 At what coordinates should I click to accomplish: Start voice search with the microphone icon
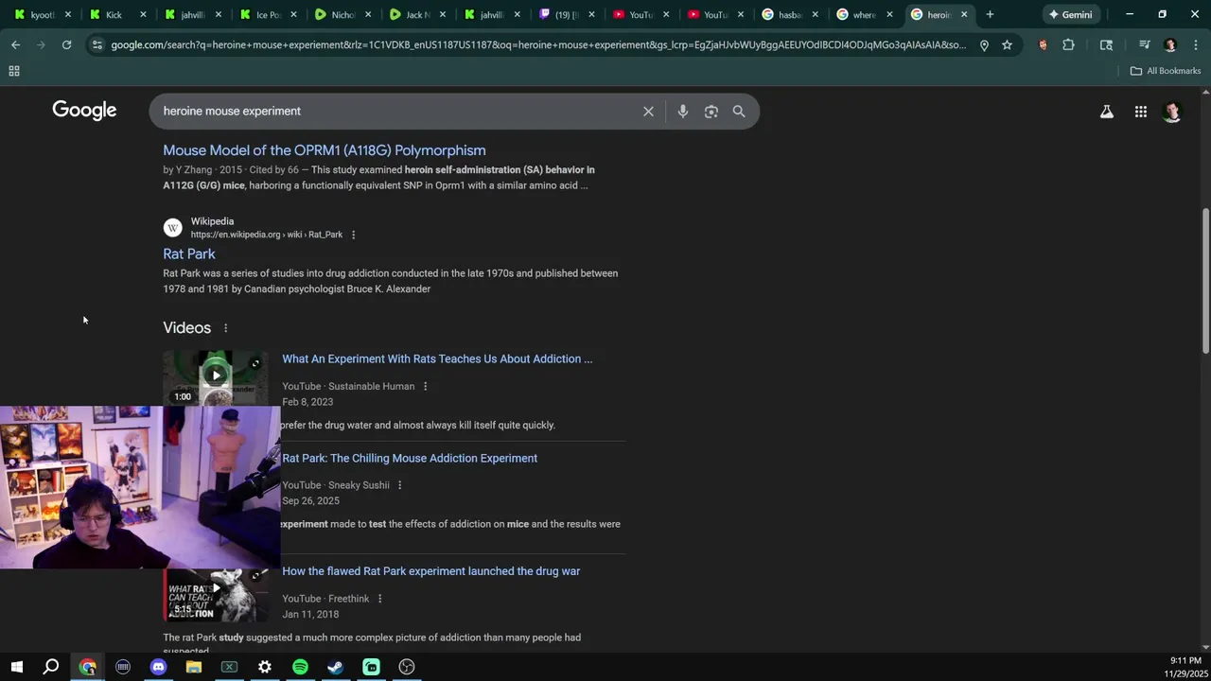[x=682, y=112]
